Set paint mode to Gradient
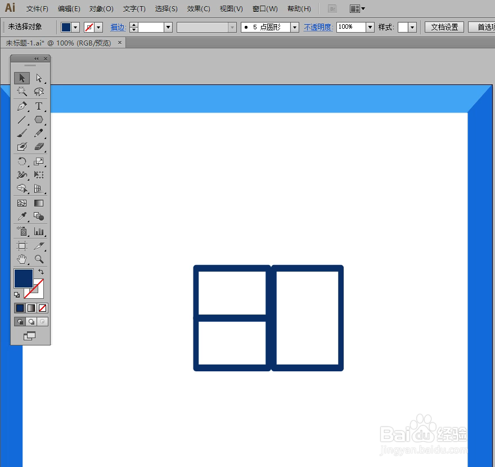The width and height of the screenshot is (495, 467). pos(31,308)
